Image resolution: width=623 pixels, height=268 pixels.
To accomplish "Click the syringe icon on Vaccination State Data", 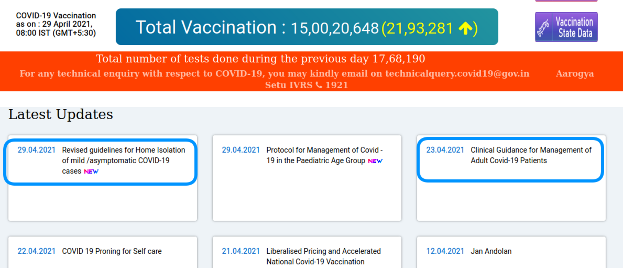I will [543, 27].
